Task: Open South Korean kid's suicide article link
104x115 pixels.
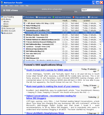Action: pos(49,70)
